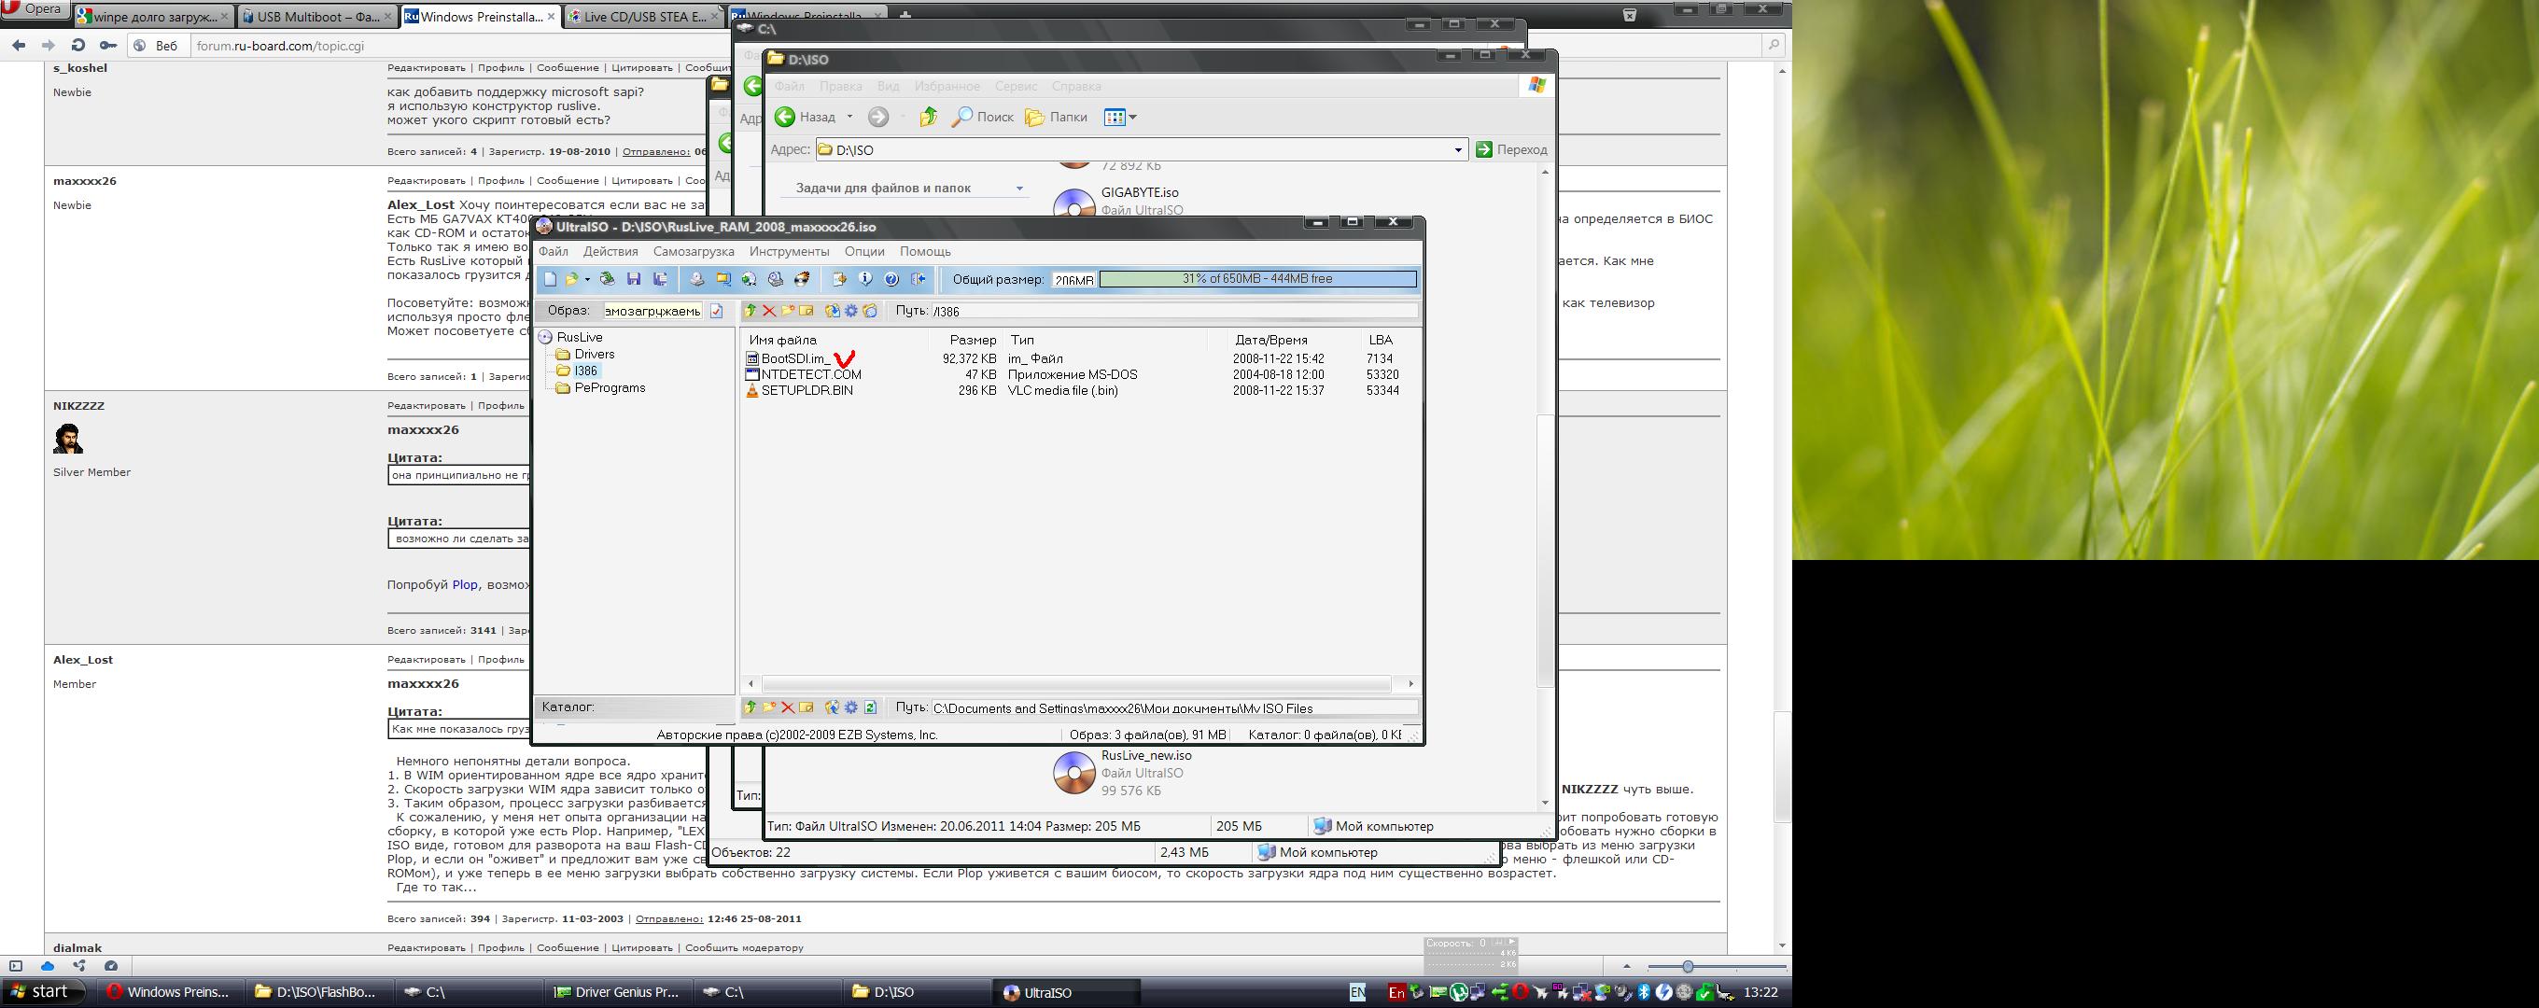This screenshot has width=2539, height=1008.
Task: Toggle the image properties checkmark next to Образ
Action: (717, 312)
